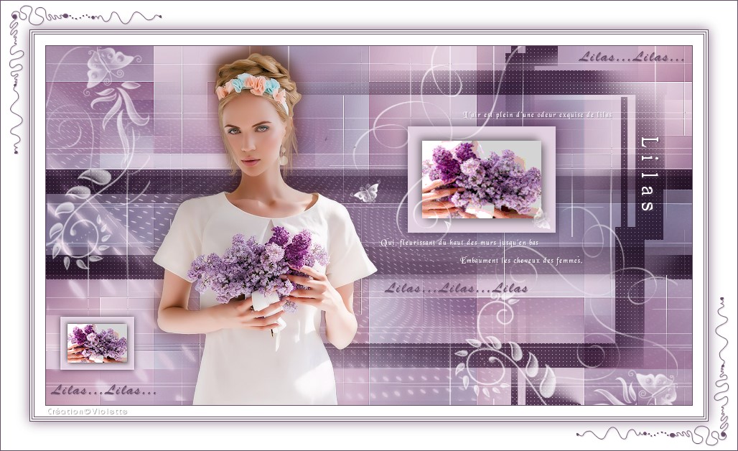This screenshot has height=451, width=738.
Task: Click the flower headband on the woman's hair
Action: click(251, 86)
